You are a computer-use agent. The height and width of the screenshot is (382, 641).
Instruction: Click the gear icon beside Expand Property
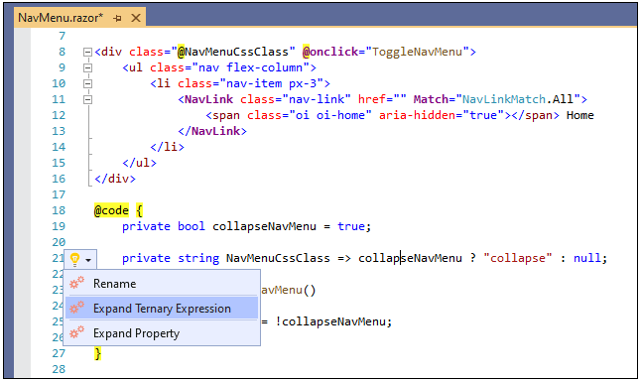76,332
